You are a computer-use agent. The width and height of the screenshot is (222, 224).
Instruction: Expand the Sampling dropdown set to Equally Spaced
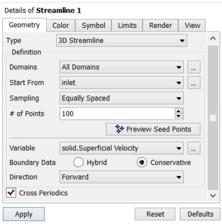(x=122, y=98)
